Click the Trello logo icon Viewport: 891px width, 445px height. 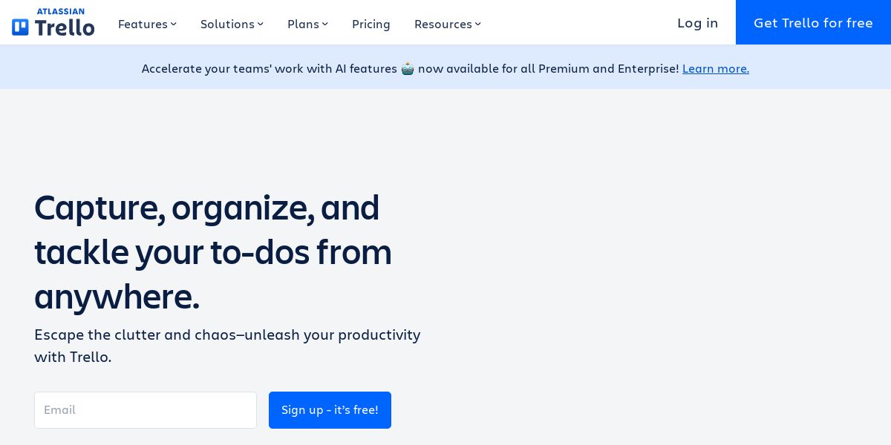click(20, 27)
